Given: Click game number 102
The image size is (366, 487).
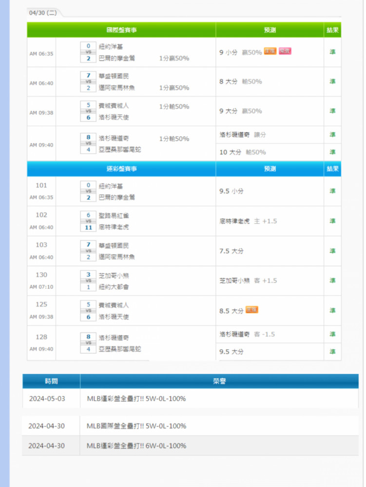Looking at the screenshot, I should 41,215.
